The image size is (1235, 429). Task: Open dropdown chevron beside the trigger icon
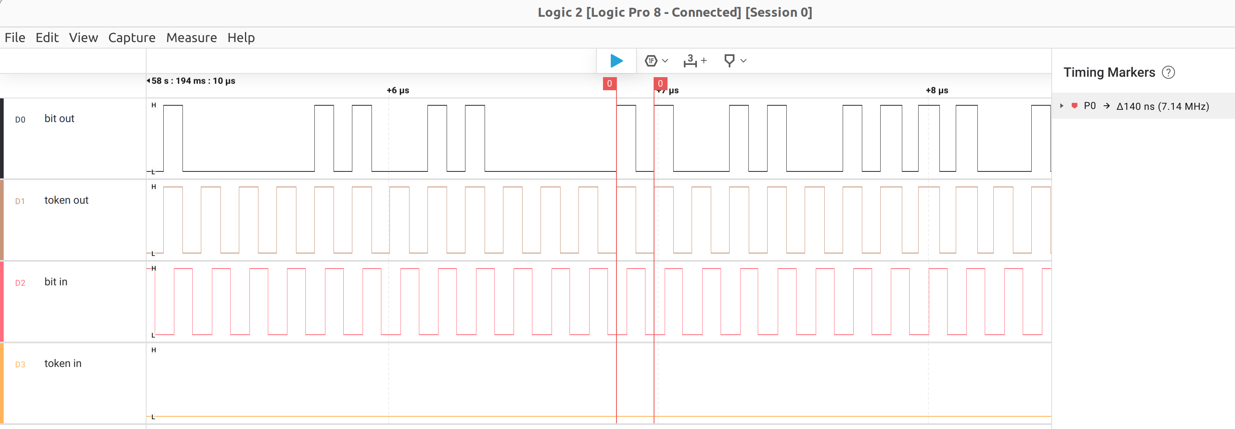click(665, 61)
